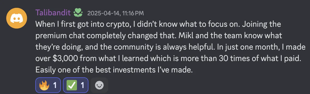Open Talibandit's Discord avatar profile
Screen dimensions: 310x94
[16, 18]
